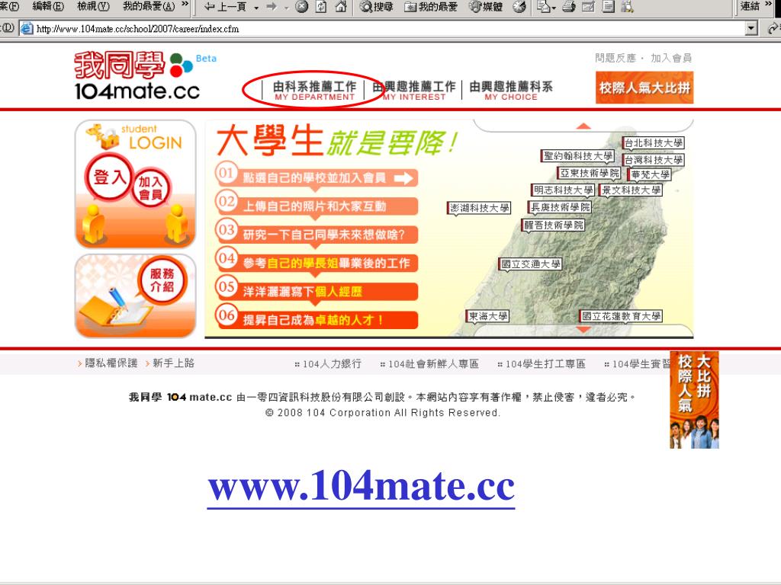The width and height of the screenshot is (781, 585).
Task: Open the 我的最愛(A) Favorites menu
Action: (x=149, y=6)
